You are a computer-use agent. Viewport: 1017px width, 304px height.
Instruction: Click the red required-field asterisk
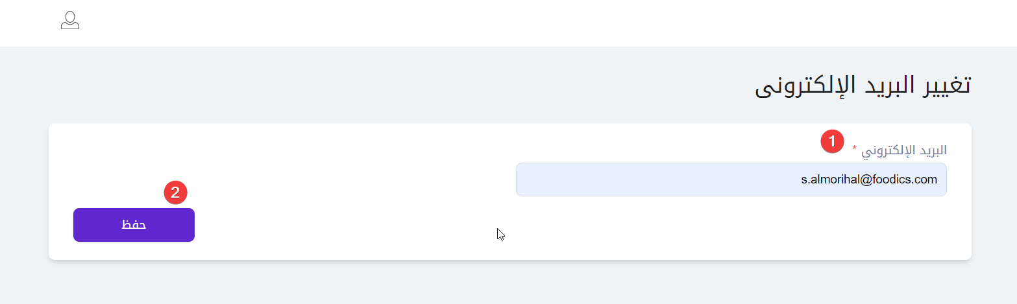coord(854,150)
